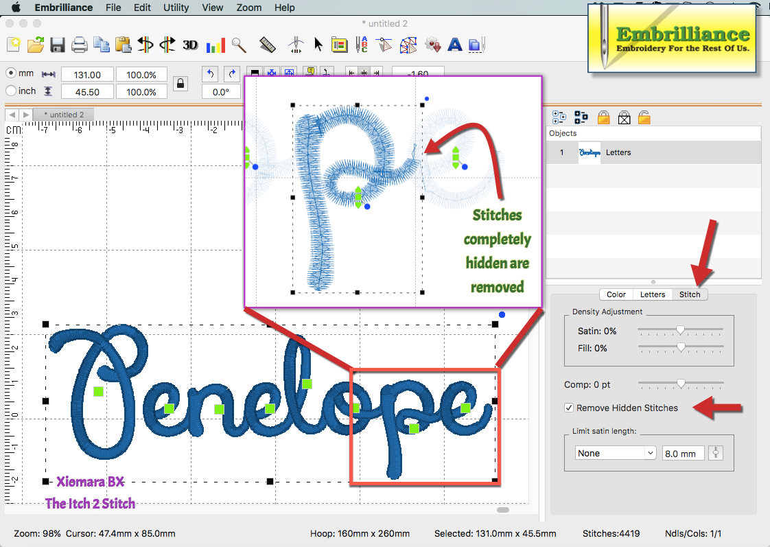
Task: Click the blue-outline plus boxes Objects icon
Action: click(x=559, y=117)
